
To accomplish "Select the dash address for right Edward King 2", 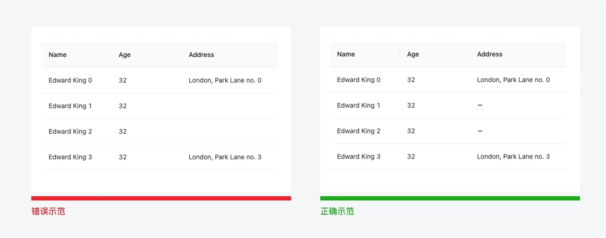I will click(x=480, y=131).
